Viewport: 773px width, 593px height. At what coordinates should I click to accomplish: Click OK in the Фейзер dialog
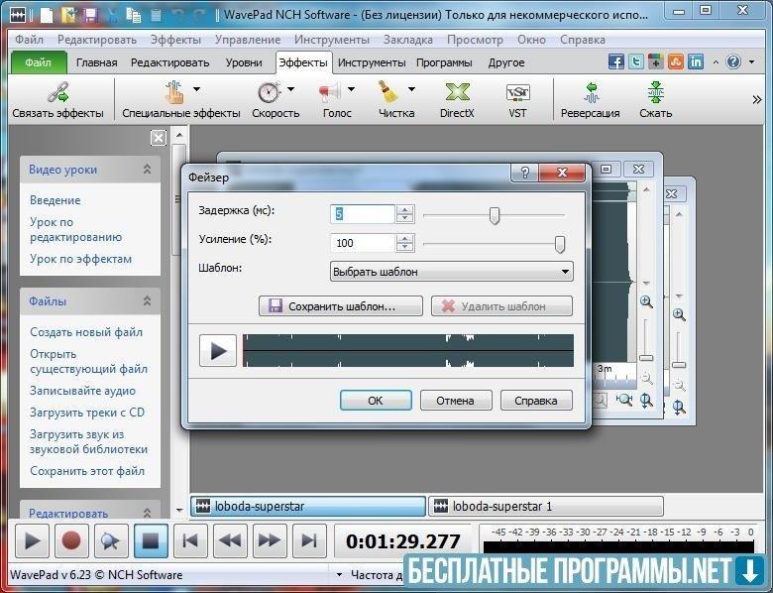pyautogui.click(x=376, y=400)
